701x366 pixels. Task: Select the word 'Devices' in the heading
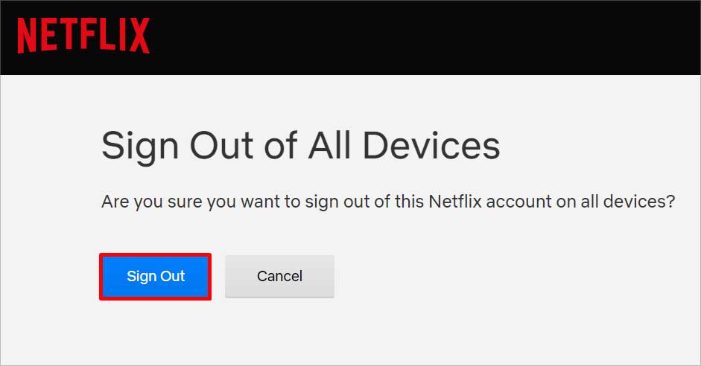point(431,145)
